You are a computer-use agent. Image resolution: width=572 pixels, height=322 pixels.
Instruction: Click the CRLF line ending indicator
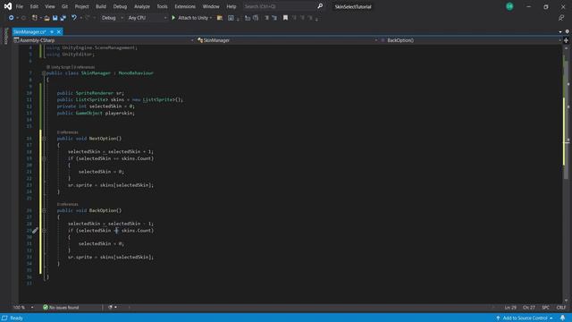(561, 308)
